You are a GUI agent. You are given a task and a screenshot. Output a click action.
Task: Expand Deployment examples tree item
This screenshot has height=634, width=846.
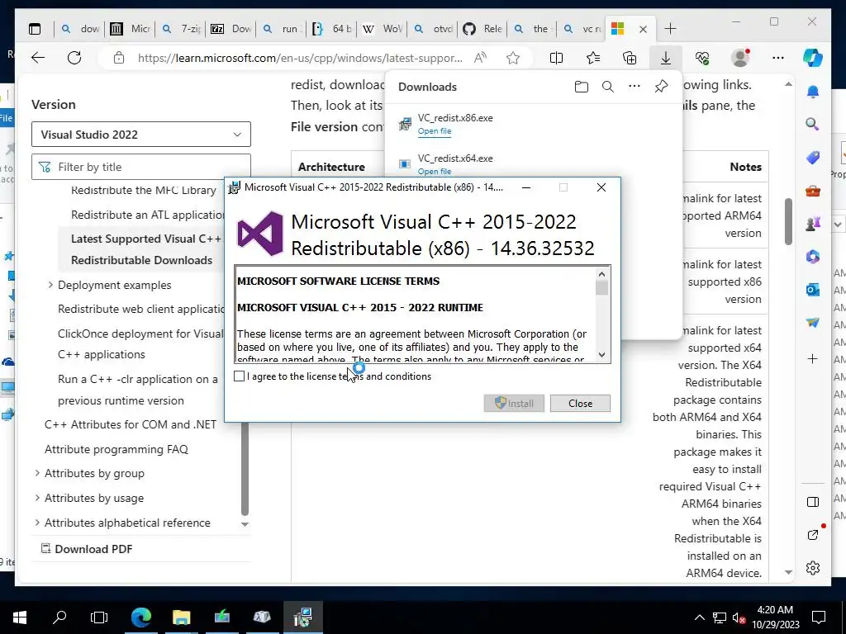click(50, 285)
